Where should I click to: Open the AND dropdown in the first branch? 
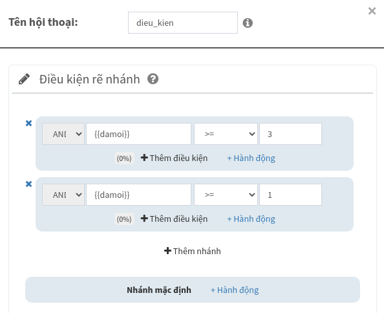63,134
